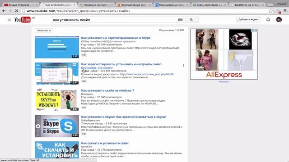Expand the Фильтры filter dropdown
This screenshot has height=162, width=289.
(x=44, y=30)
